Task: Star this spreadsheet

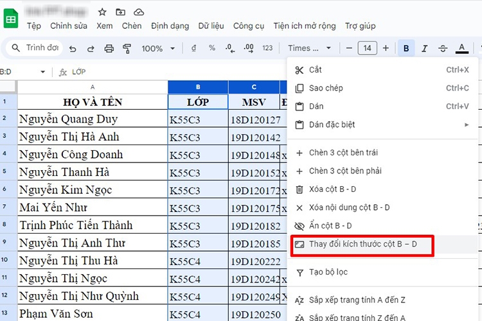Action: 102,12
